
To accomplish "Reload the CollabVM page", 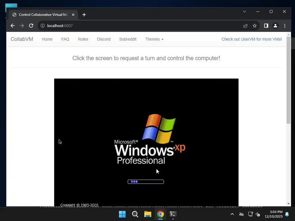I will [x=31, y=26].
